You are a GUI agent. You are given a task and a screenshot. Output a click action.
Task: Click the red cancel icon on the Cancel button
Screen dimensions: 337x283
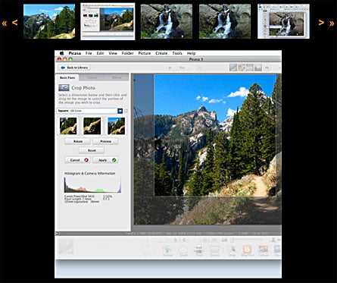click(x=86, y=160)
